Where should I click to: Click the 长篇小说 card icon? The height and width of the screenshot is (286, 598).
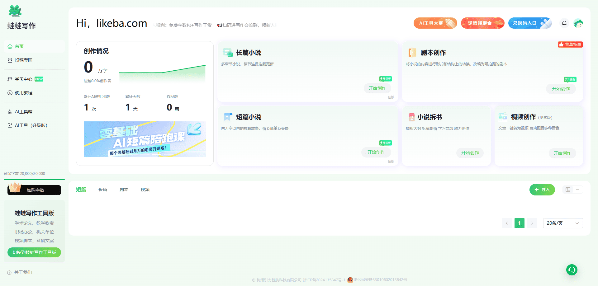(227, 53)
